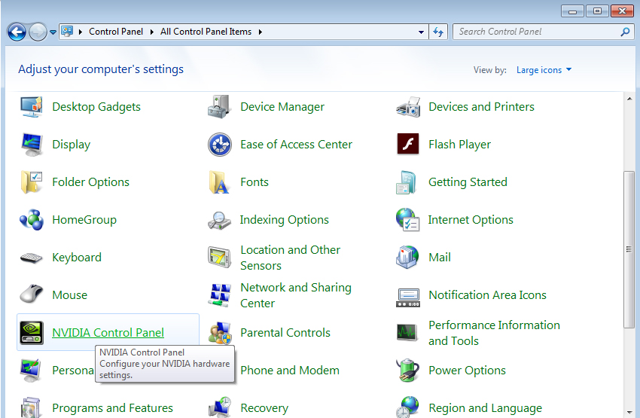Expand arrow after Control Panel breadcrumb
The image size is (640, 418).
[152, 32]
